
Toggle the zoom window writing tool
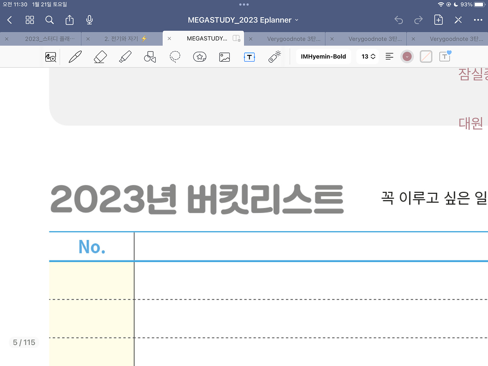pyautogui.click(x=51, y=57)
